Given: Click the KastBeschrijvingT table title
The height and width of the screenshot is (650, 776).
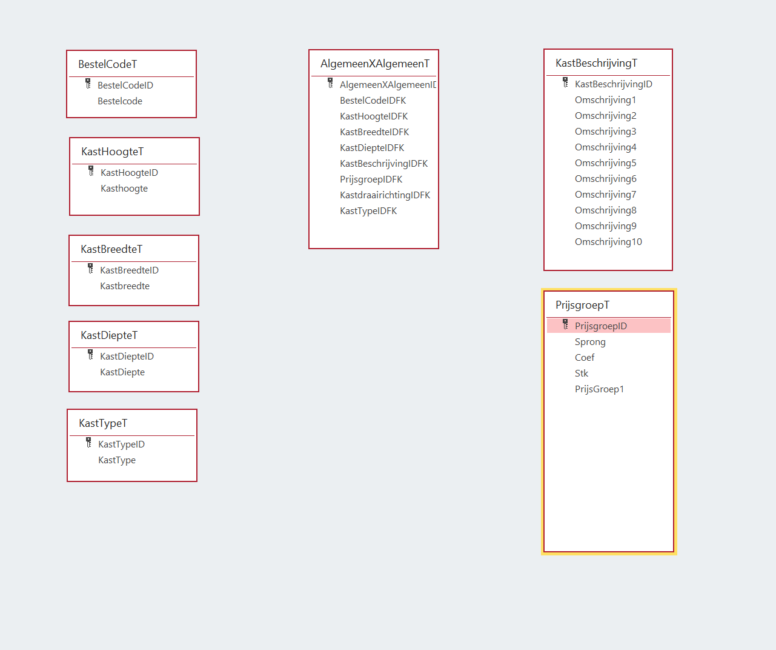Looking at the screenshot, I should click(x=596, y=63).
